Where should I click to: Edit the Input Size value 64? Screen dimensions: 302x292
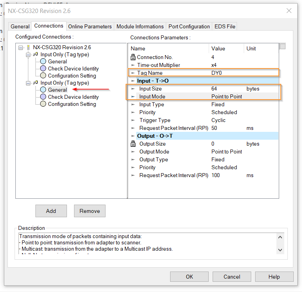pyautogui.click(x=214, y=89)
